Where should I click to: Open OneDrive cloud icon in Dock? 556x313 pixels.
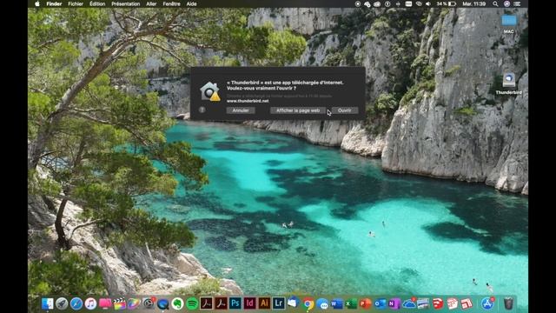tap(409, 303)
